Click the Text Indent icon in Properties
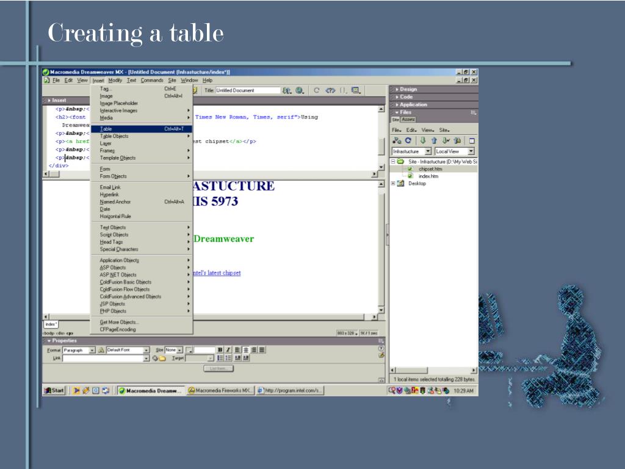The image size is (625, 469). [246, 358]
